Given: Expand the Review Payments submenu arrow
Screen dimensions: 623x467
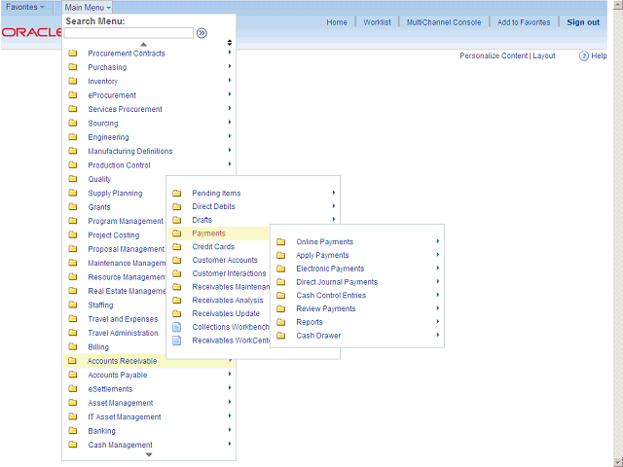Looking at the screenshot, I should (437, 308).
